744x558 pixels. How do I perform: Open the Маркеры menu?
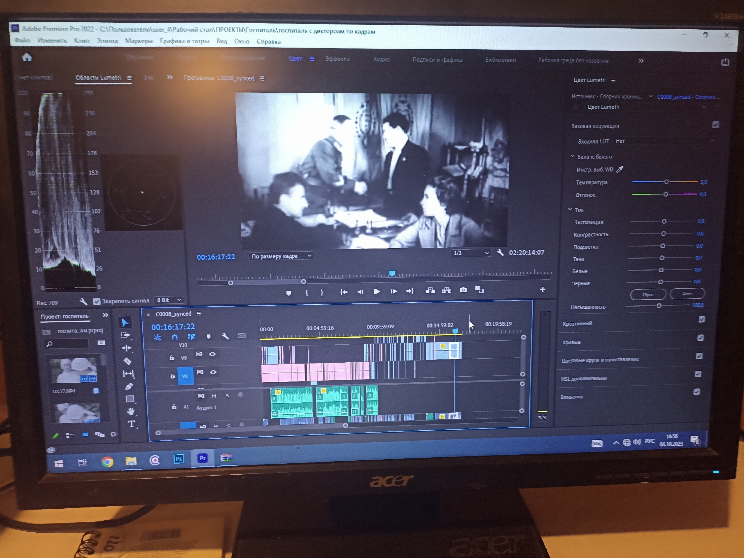139,41
